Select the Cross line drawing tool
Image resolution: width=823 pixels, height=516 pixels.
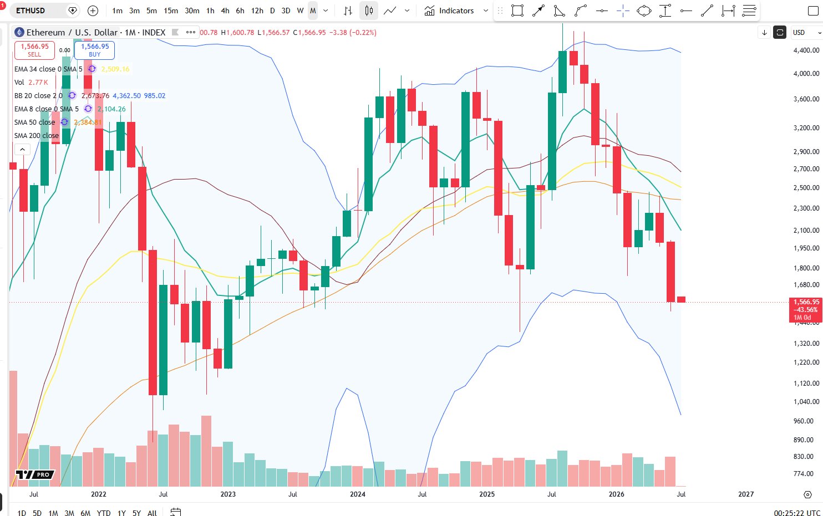(623, 11)
